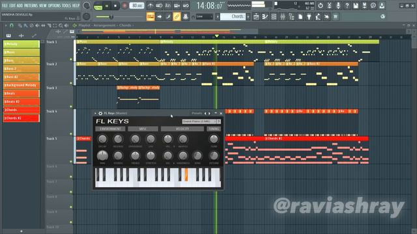Toggle overdub/blend recording icon
This screenshot has width=417, height=234.
pyautogui.click(x=177, y=6)
